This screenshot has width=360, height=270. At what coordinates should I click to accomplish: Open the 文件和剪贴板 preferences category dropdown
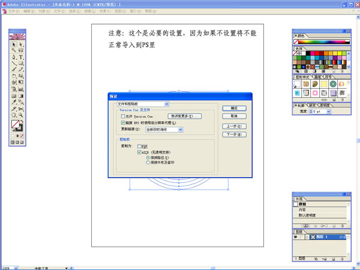[x=143, y=104]
